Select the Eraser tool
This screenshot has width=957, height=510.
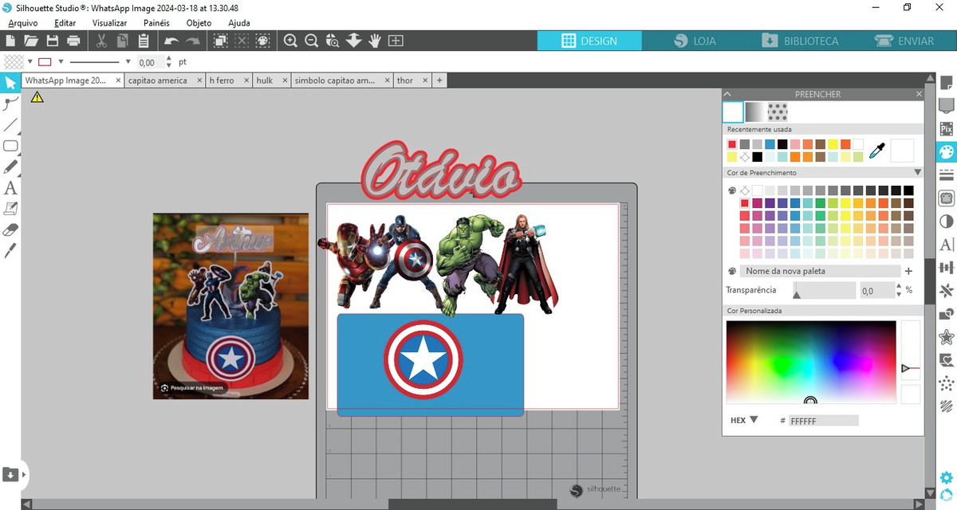[10, 230]
